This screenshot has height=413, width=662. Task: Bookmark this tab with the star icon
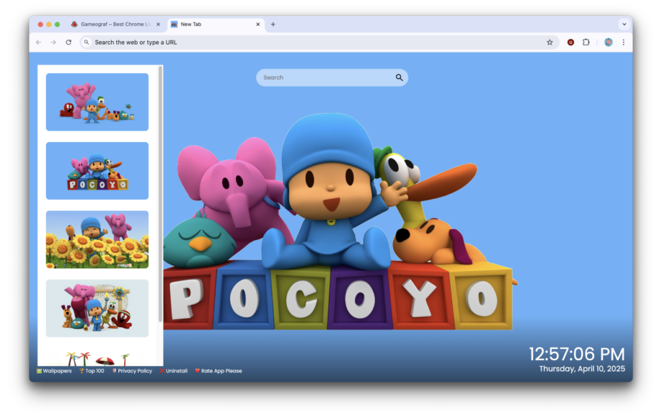tap(550, 42)
